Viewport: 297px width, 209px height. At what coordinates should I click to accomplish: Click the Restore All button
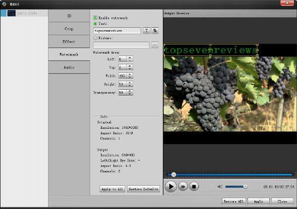tap(234, 201)
